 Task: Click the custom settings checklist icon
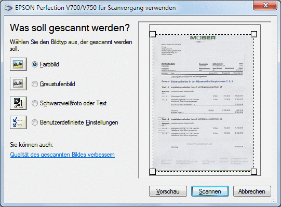18,122
